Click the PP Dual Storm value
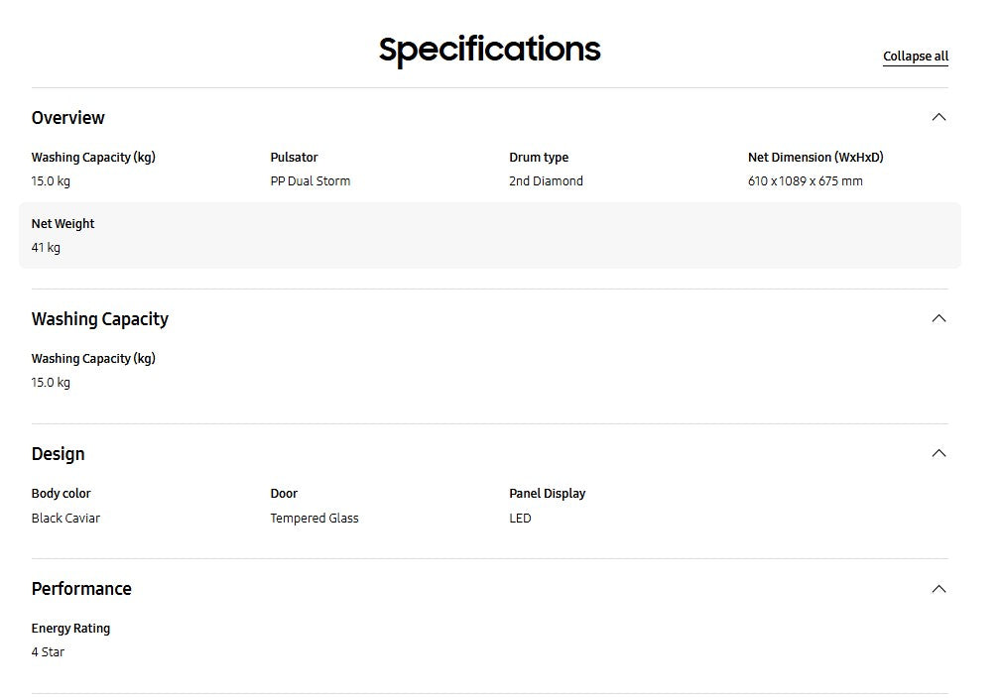1001x699 pixels. pyautogui.click(x=310, y=181)
